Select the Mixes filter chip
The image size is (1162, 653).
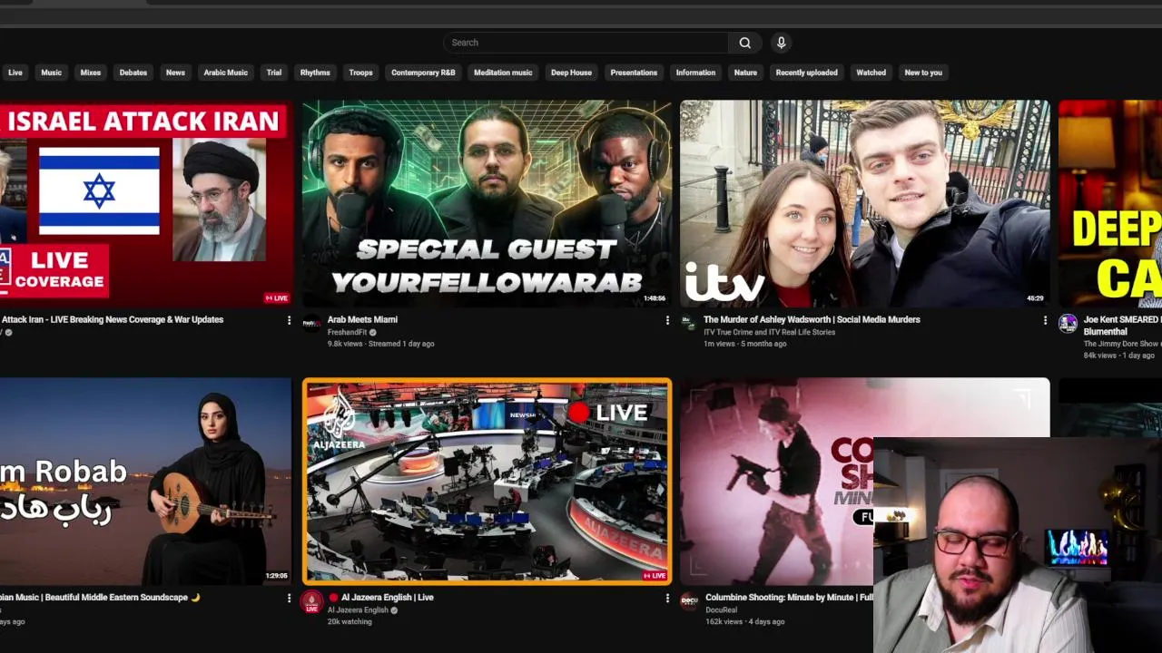point(91,73)
